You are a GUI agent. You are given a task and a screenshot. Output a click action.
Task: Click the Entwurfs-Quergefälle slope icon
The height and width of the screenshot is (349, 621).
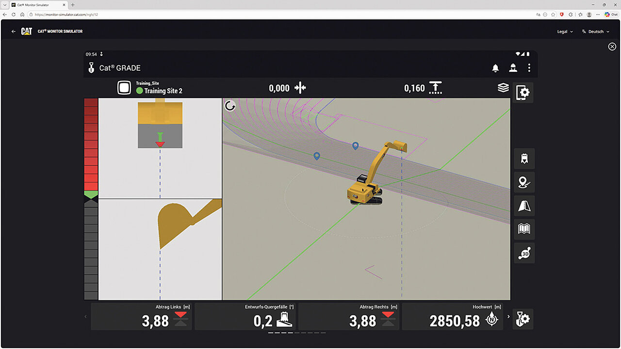284,319
